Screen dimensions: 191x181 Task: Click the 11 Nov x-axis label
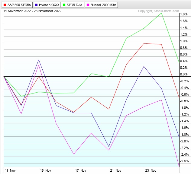coord(10,170)
